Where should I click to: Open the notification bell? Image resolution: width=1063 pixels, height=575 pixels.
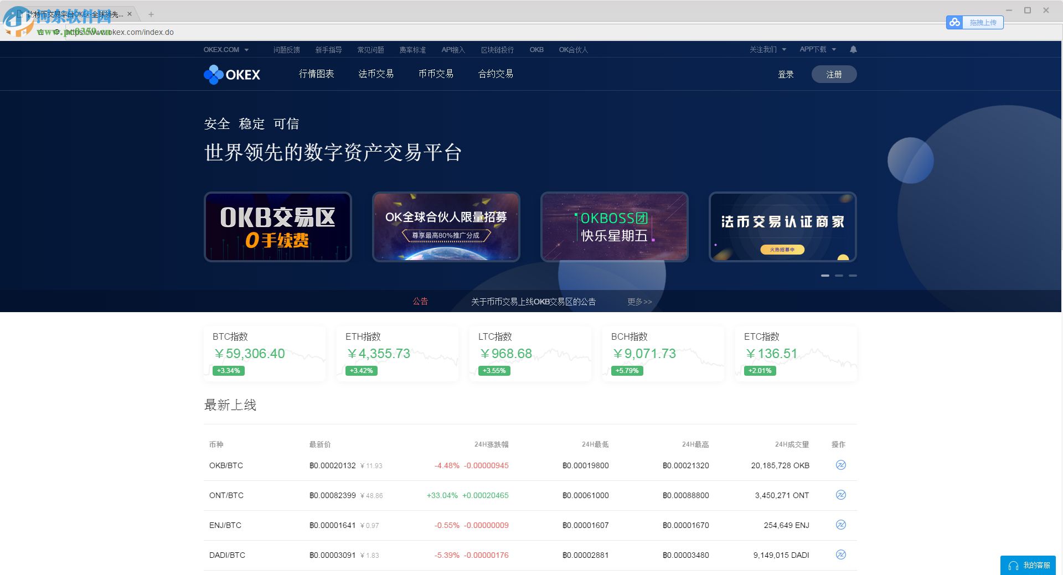coord(853,49)
